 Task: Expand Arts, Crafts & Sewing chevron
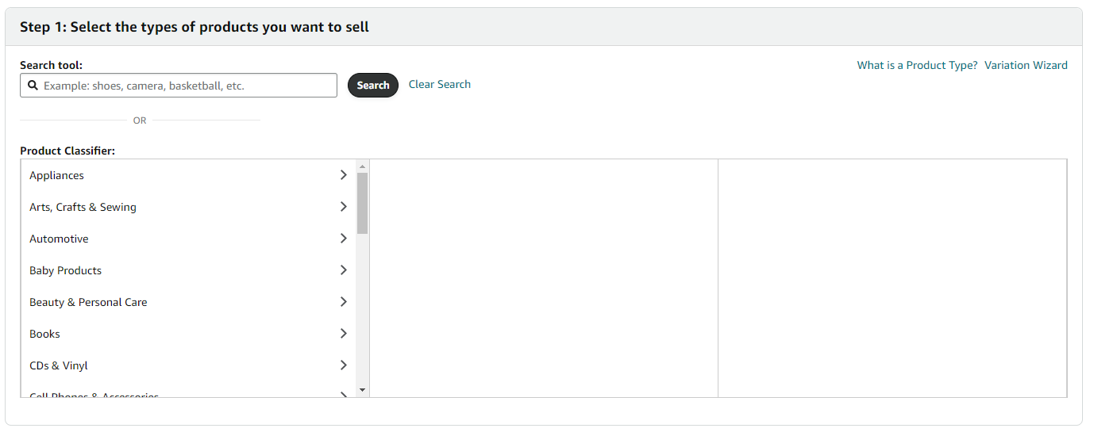[x=343, y=207]
